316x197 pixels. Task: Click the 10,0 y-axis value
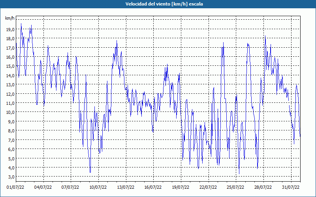click(x=10, y=112)
